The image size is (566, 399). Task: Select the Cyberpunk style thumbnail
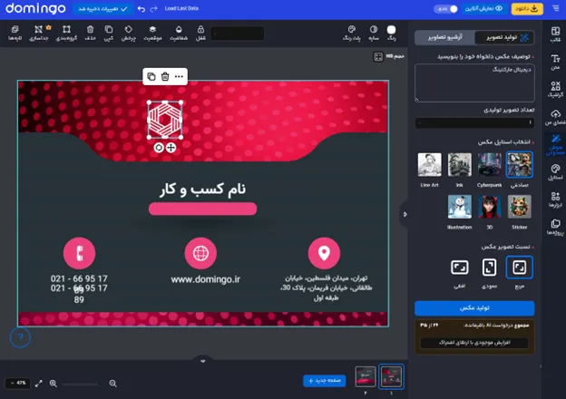click(x=489, y=166)
